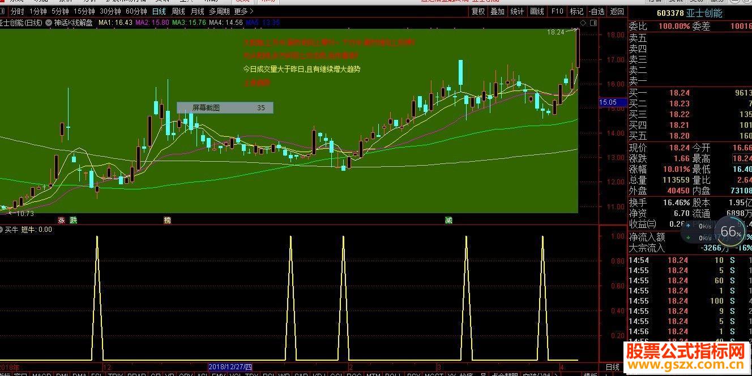The image size is (752, 376).
Task: Click the 涨 marker below the chart
Action: (61, 220)
